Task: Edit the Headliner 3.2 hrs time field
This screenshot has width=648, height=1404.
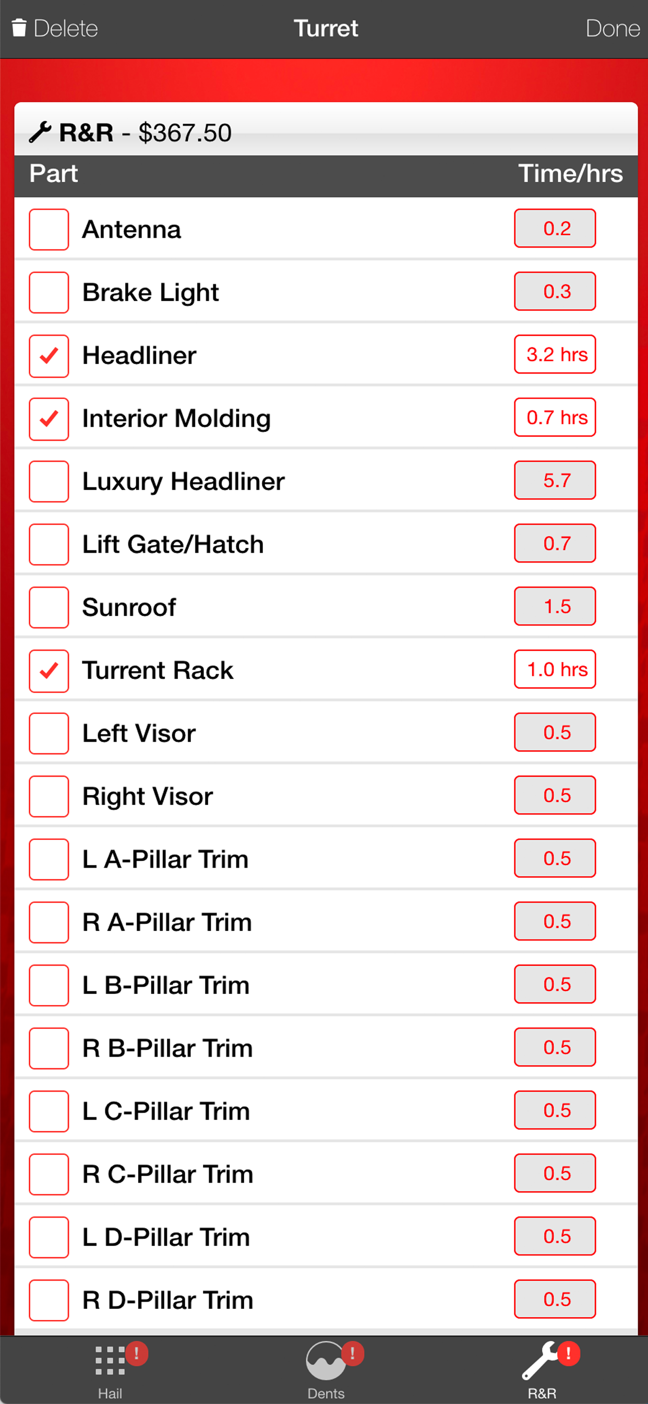Action: click(x=555, y=354)
